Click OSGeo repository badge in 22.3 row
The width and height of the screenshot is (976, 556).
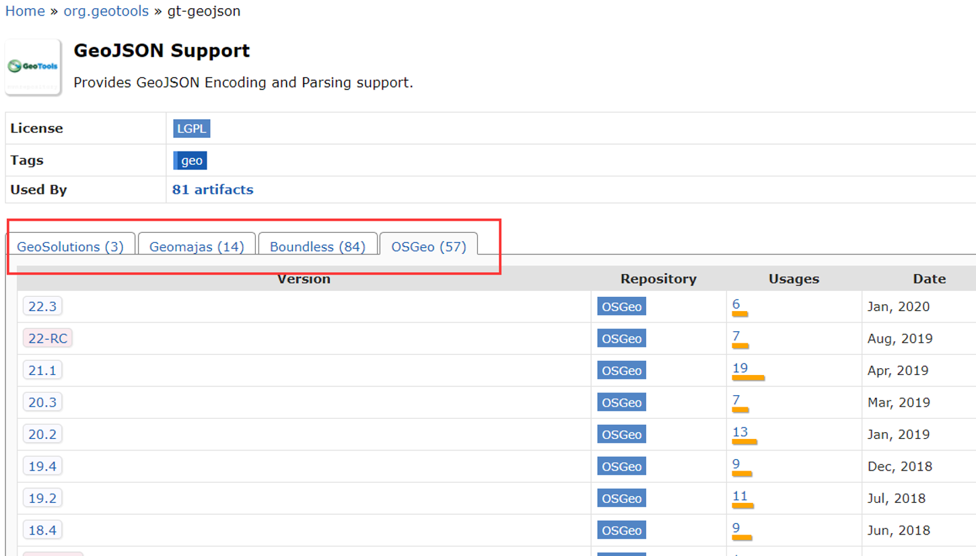click(x=621, y=306)
